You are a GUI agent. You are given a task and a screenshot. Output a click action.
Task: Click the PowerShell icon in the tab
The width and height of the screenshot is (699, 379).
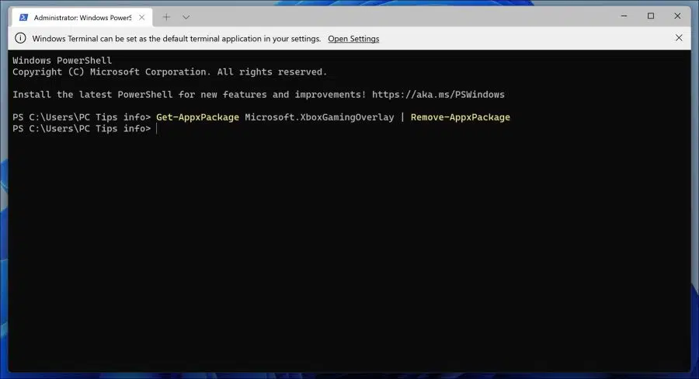click(23, 17)
